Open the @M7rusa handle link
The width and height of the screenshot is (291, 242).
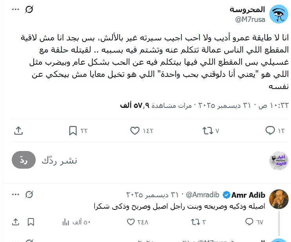(250, 20)
